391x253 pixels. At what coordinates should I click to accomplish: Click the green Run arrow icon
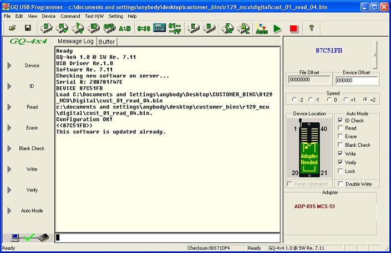tap(277, 28)
